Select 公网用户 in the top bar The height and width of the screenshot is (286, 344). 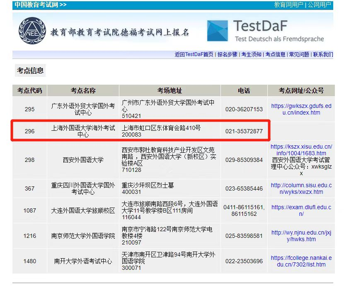320,5
